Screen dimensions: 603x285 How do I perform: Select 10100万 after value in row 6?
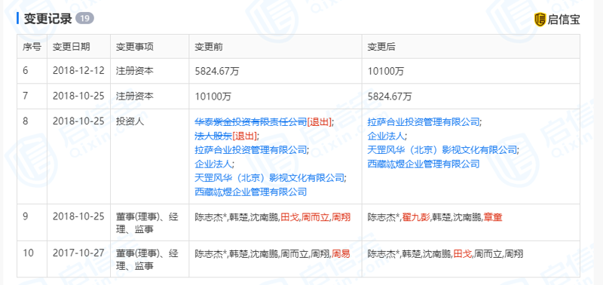386,71
